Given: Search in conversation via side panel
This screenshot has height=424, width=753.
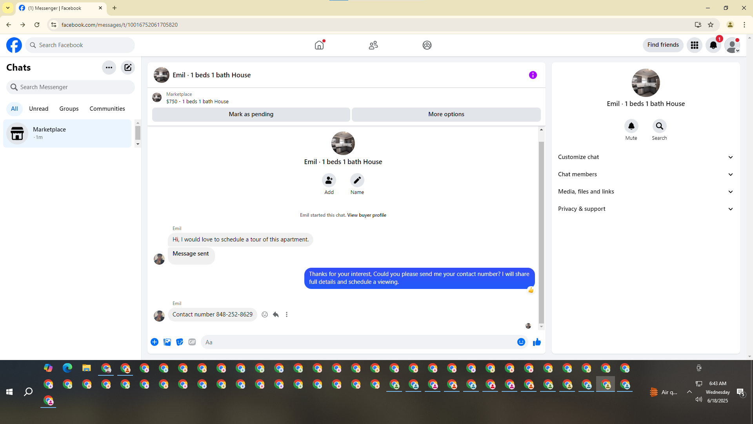Looking at the screenshot, I should (x=660, y=126).
